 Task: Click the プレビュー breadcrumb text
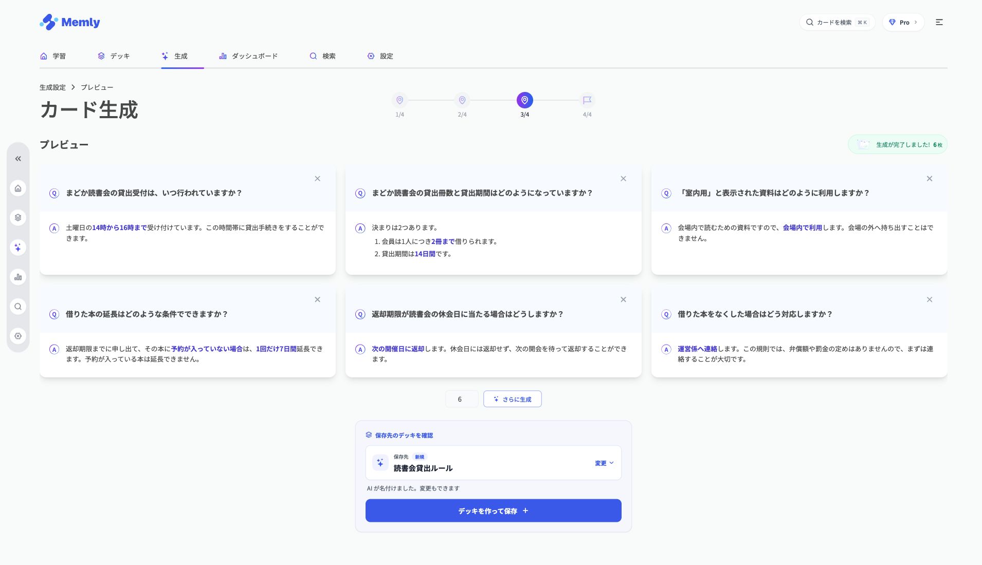[97, 87]
